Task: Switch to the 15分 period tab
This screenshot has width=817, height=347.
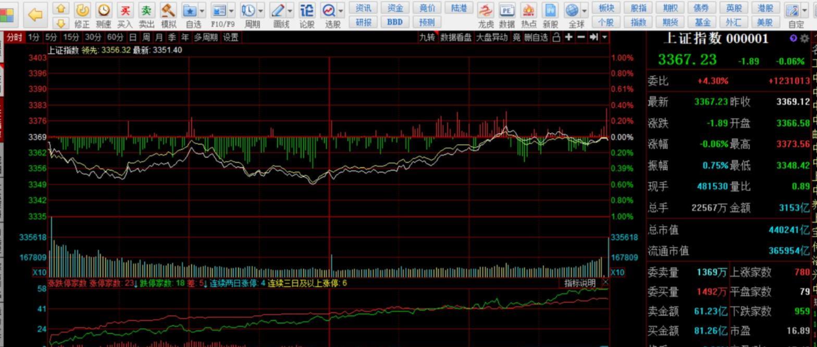Action: click(x=71, y=37)
